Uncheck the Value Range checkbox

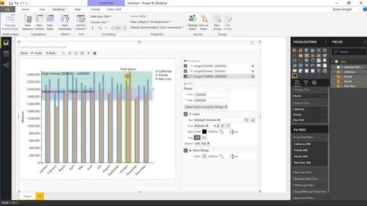[x=186, y=150]
